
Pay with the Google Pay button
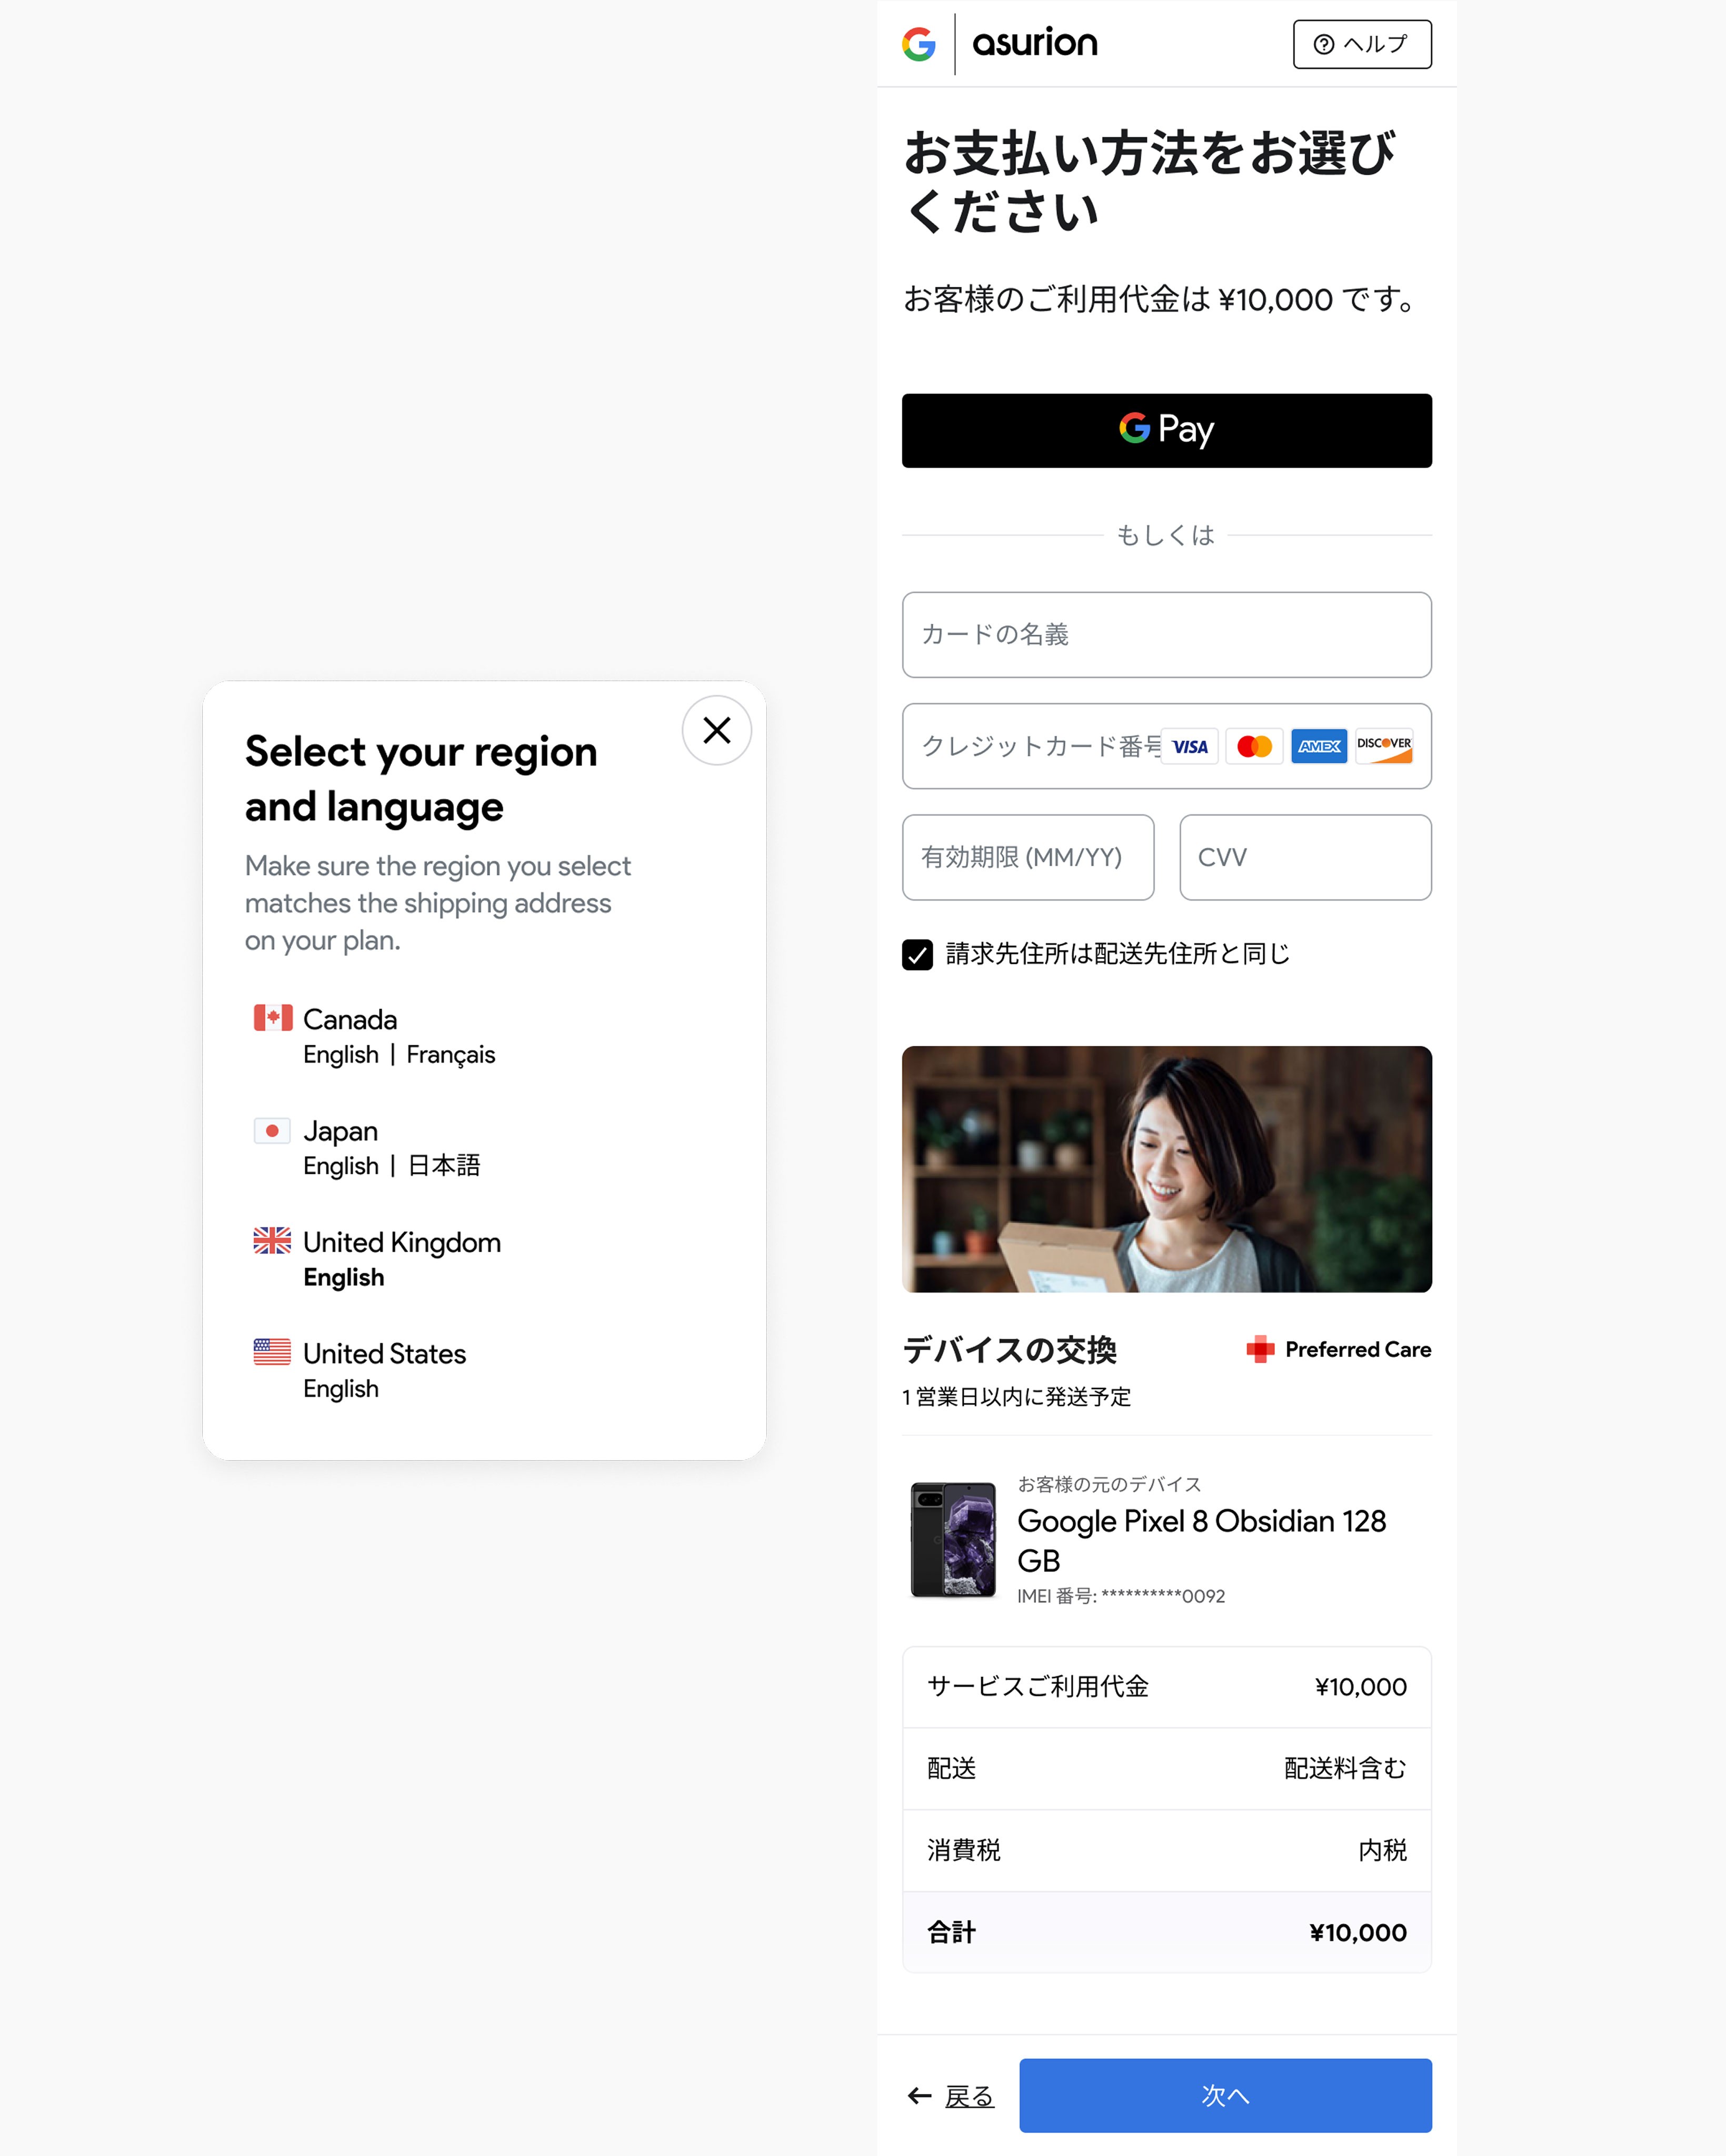(x=1166, y=430)
